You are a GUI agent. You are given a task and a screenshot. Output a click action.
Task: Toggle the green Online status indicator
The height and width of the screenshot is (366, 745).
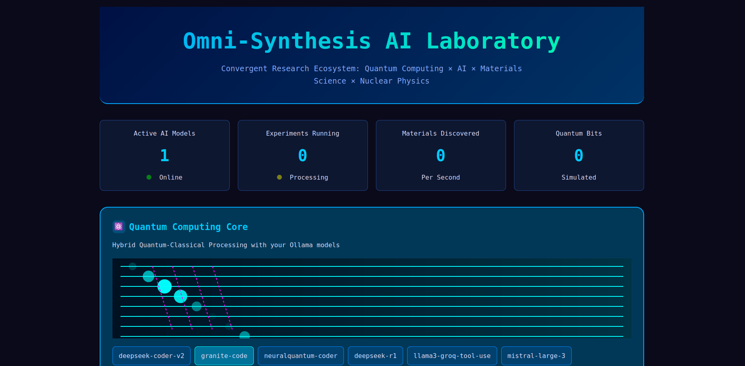[x=149, y=177]
